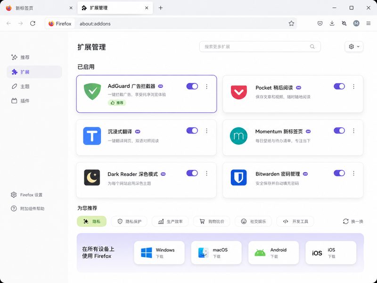Click the 推荐 badge under AdGuard
Screen dimensions: 377x283
(x=117, y=103)
